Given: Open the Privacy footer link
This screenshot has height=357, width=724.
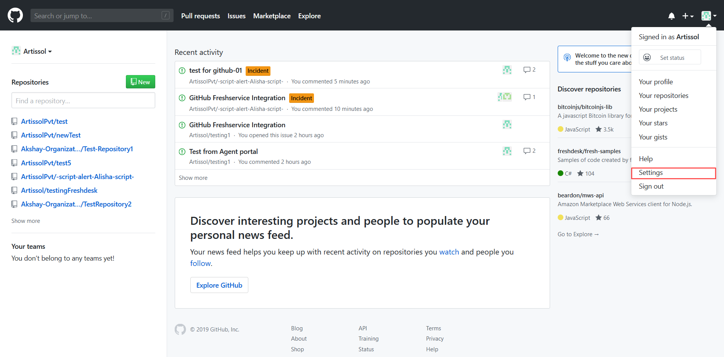Looking at the screenshot, I should click(435, 339).
